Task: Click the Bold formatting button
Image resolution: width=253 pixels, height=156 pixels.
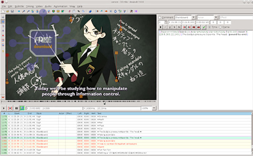Action: (161, 27)
